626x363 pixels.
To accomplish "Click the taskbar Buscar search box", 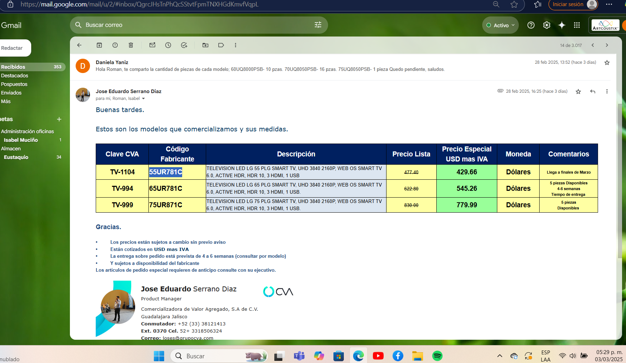I will point(219,356).
